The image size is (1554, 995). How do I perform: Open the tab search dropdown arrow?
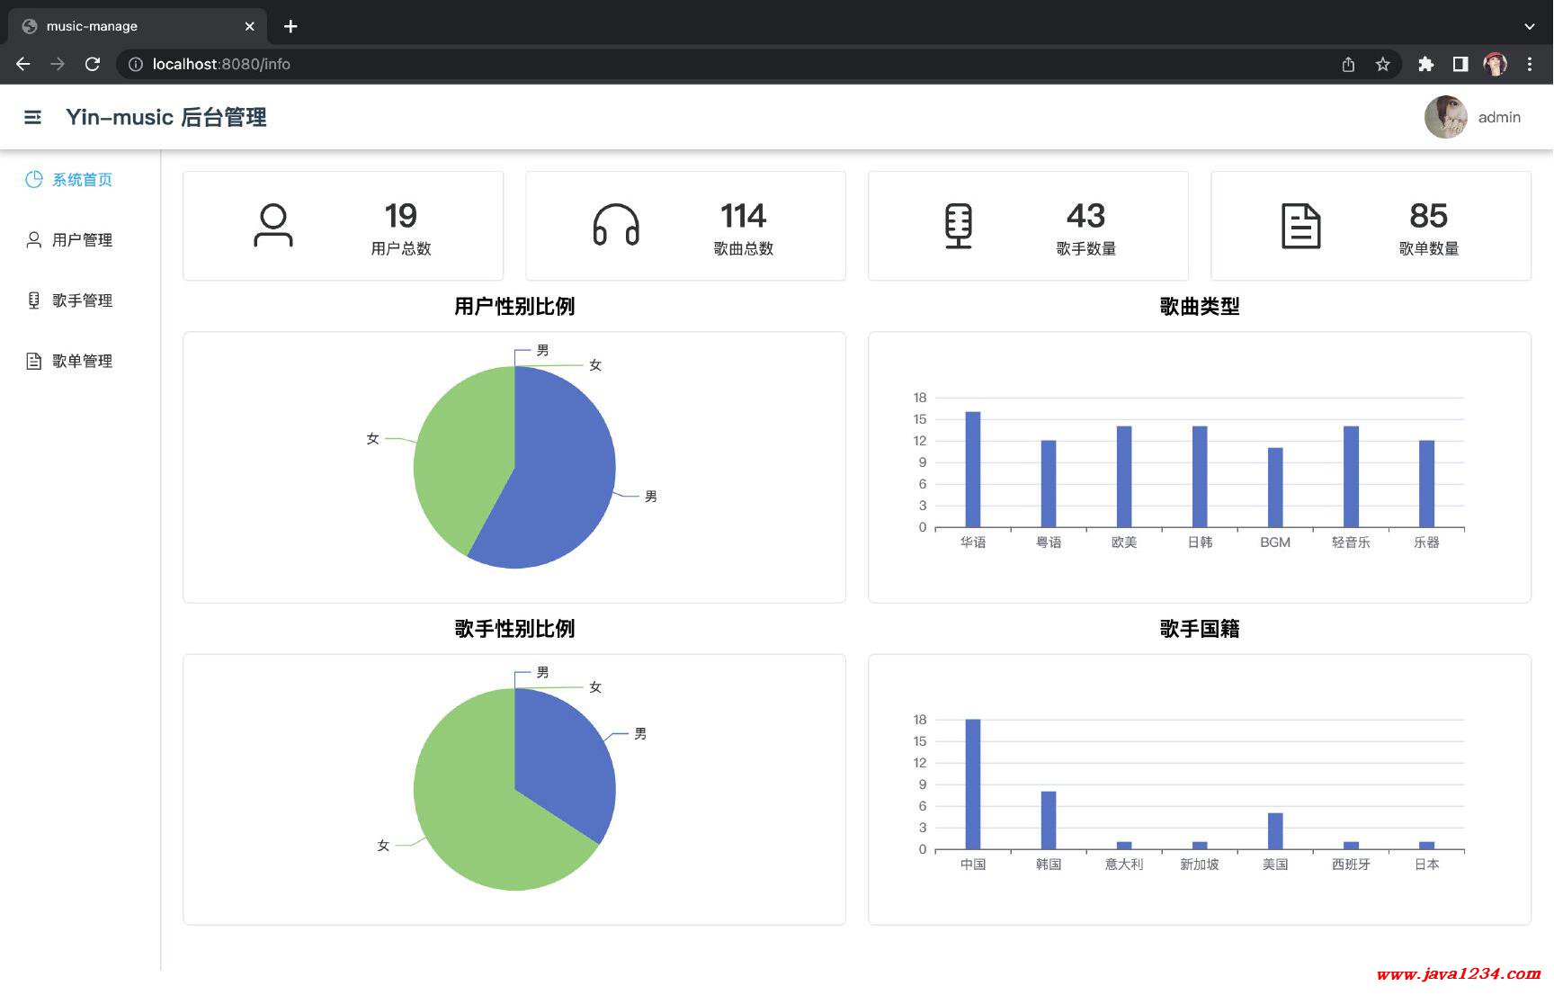pyautogui.click(x=1530, y=26)
